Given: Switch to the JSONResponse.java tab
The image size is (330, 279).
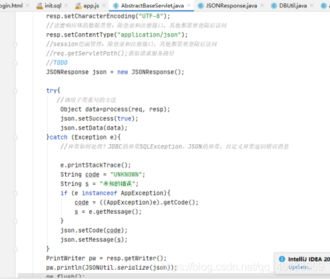Looking at the screenshot, I should point(232,5).
